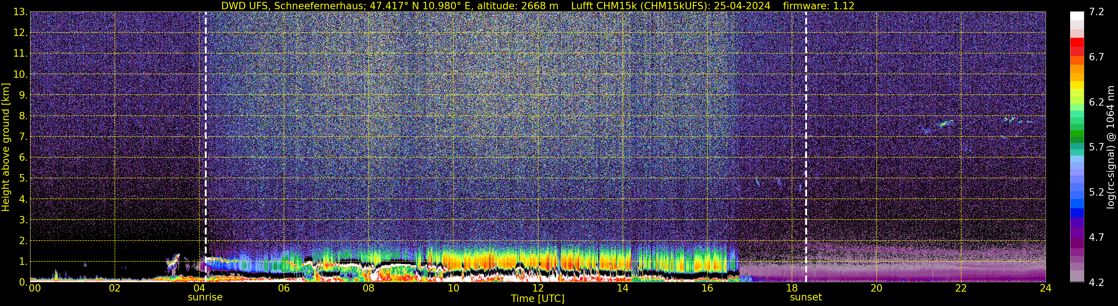Click the 'sunrise' label under the time axis
This screenshot has height=306, width=1118.
(x=205, y=297)
